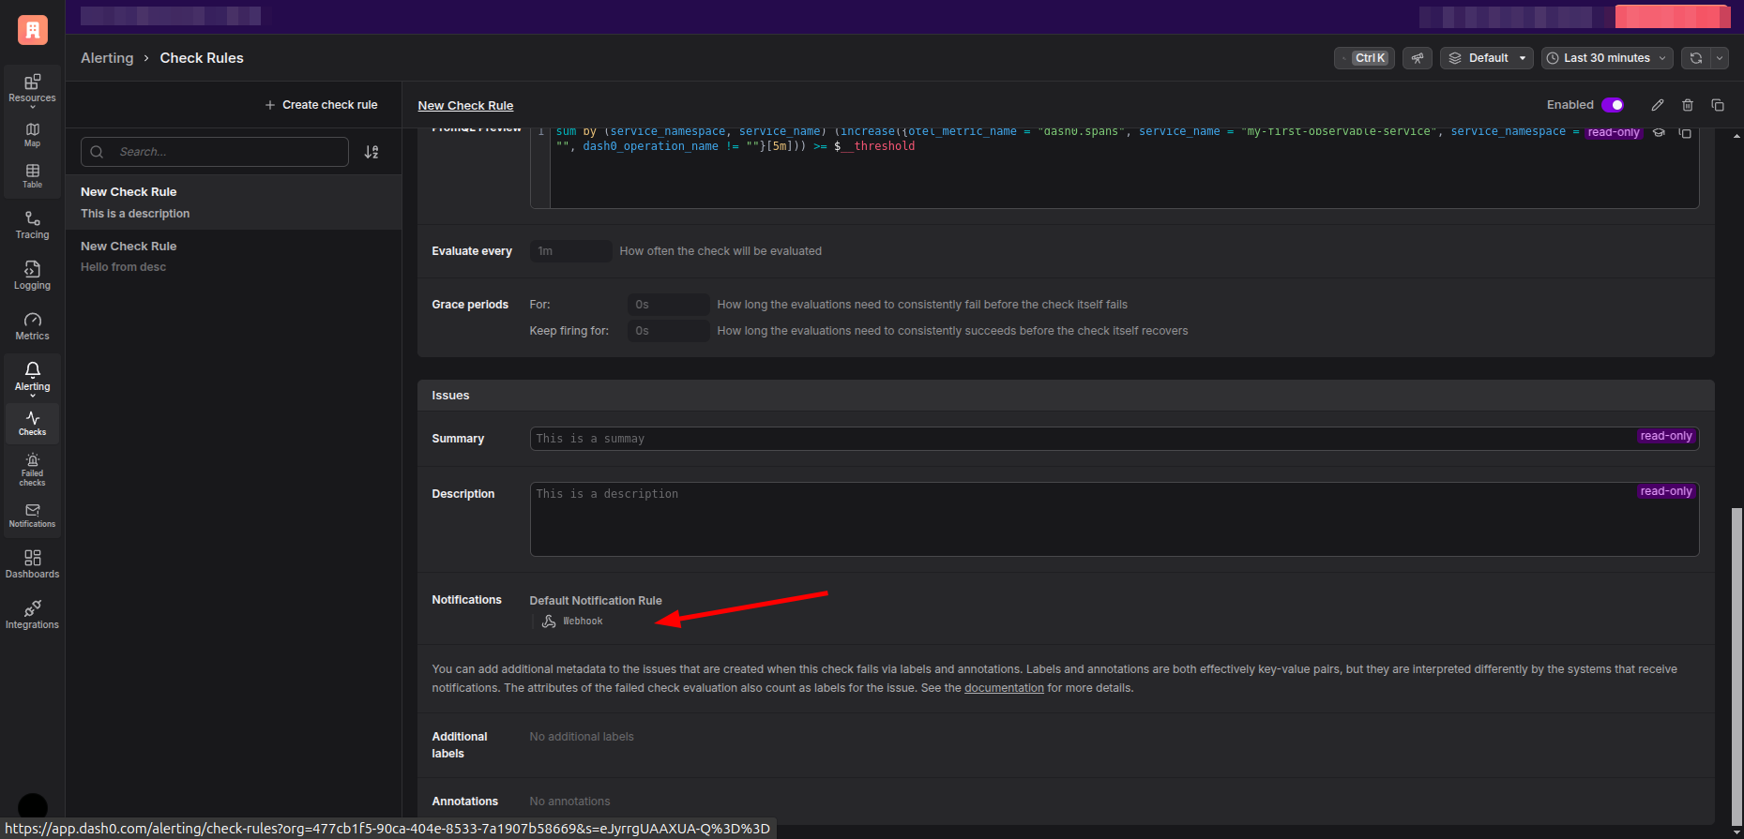This screenshot has height=839, width=1744.
Task: Open alert Notifications page
Action: 32,516
